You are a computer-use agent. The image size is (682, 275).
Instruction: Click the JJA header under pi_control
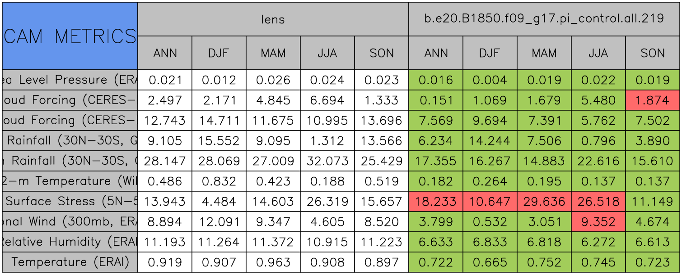598,53
